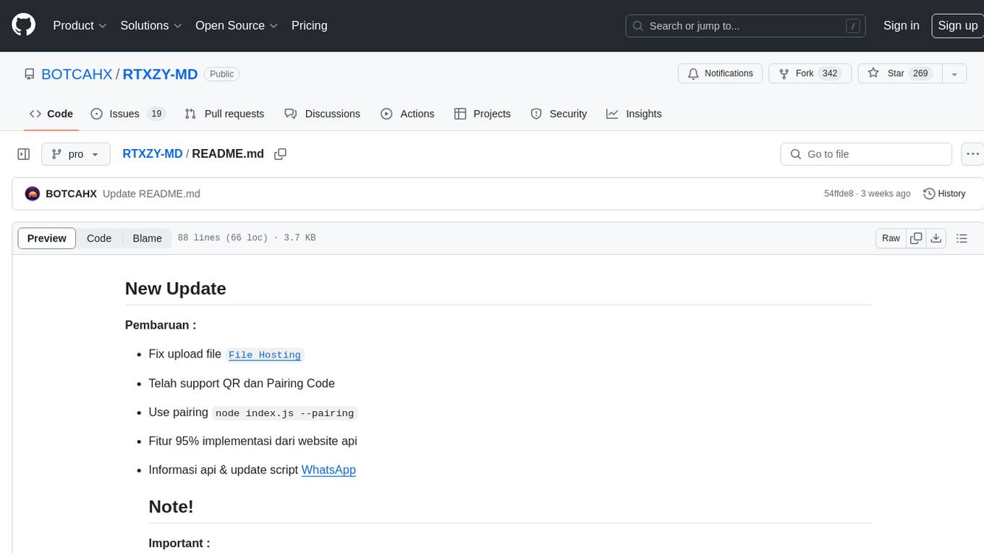Open the Projects tab
This screenshot has width=984, height=553.
[483, 114]
